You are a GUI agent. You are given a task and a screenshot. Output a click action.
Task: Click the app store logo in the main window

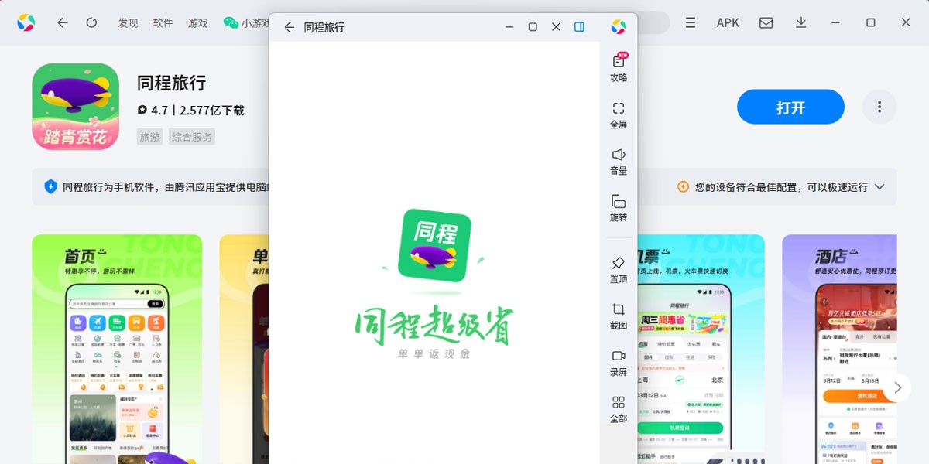(26, 23)
